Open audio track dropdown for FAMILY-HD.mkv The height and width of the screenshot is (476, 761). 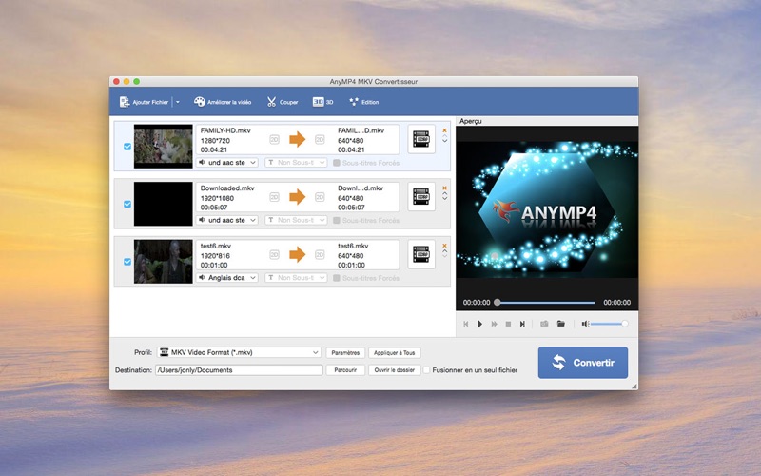coord(227,163)
